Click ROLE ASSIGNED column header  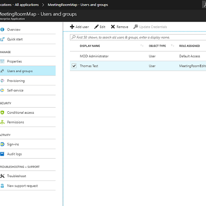(x=190, y=46)
